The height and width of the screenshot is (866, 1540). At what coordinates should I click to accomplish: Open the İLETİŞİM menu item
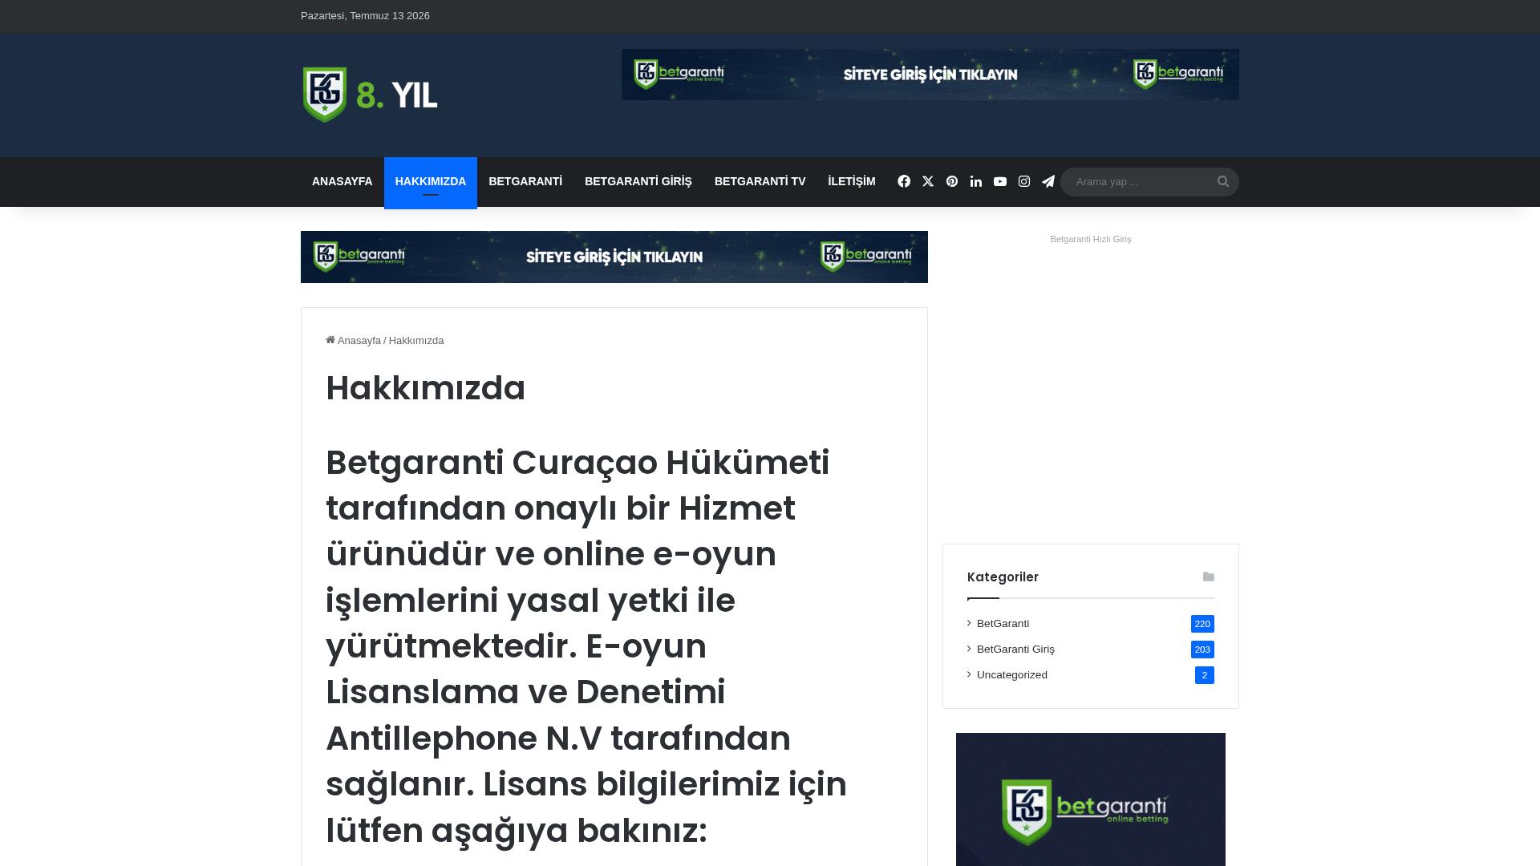click(852, 182)
